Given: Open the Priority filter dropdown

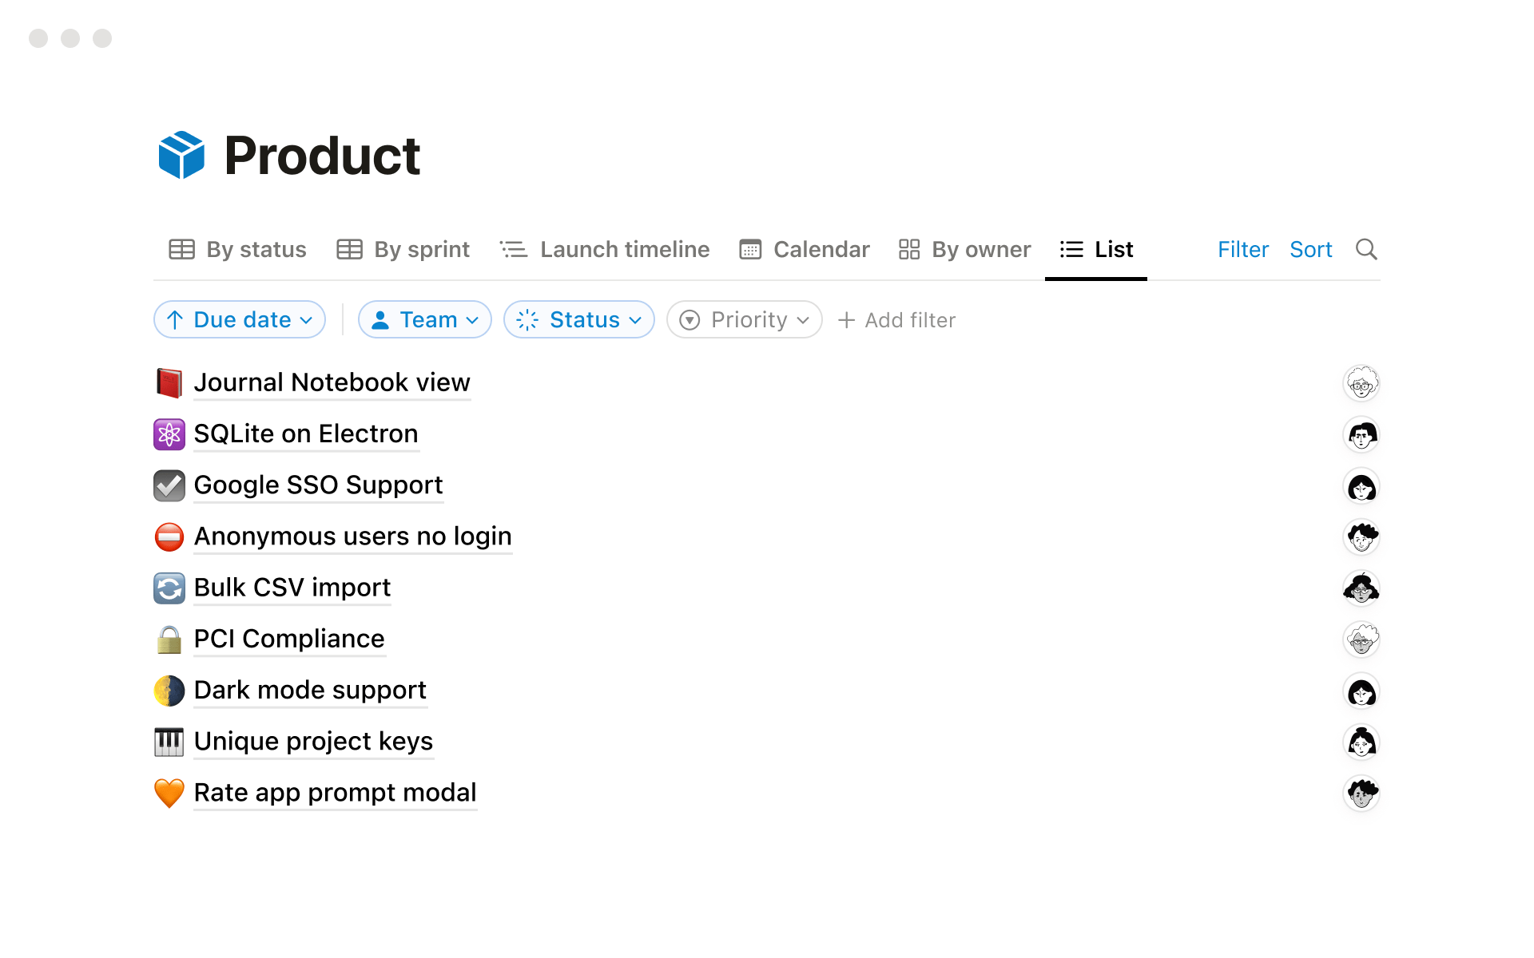Looking at the screenshot, I should coord(744,319).
